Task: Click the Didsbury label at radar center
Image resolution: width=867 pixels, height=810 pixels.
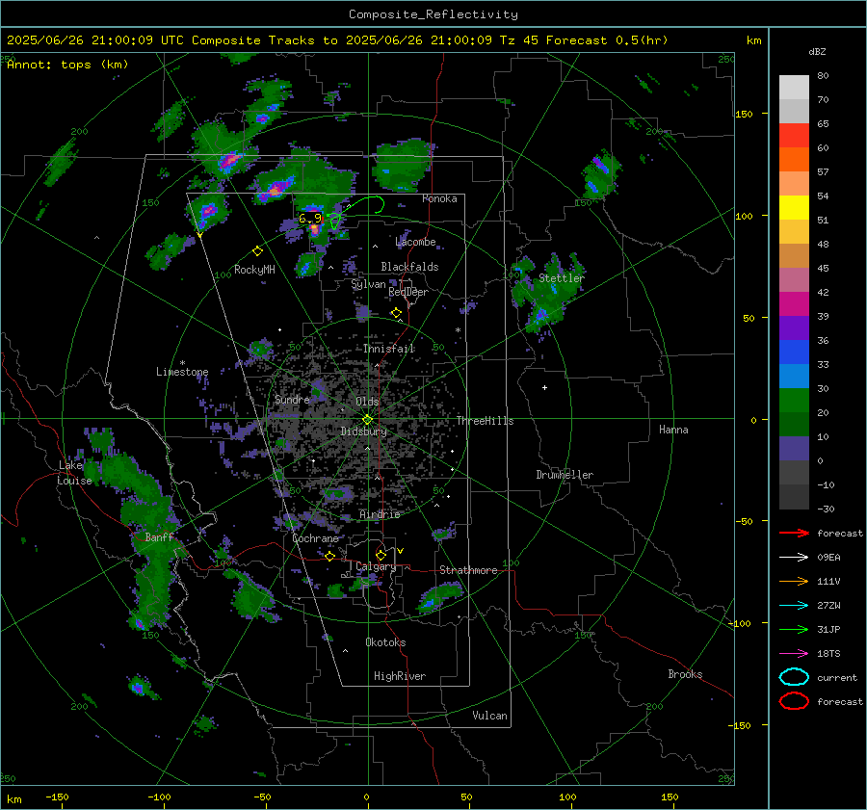Action: coord(364,431)
